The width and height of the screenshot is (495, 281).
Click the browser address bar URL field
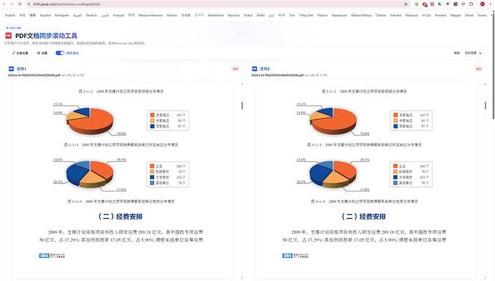pyautogui.click(x=214, y=4)
